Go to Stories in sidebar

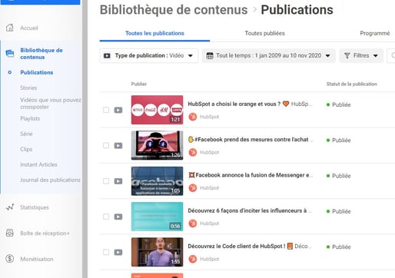point(28,88)
